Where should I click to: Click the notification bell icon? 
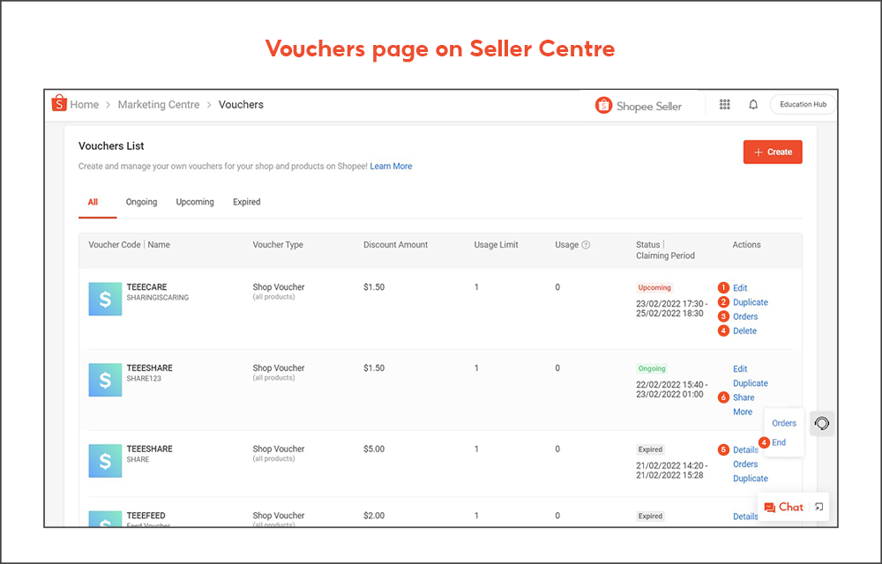752,104
